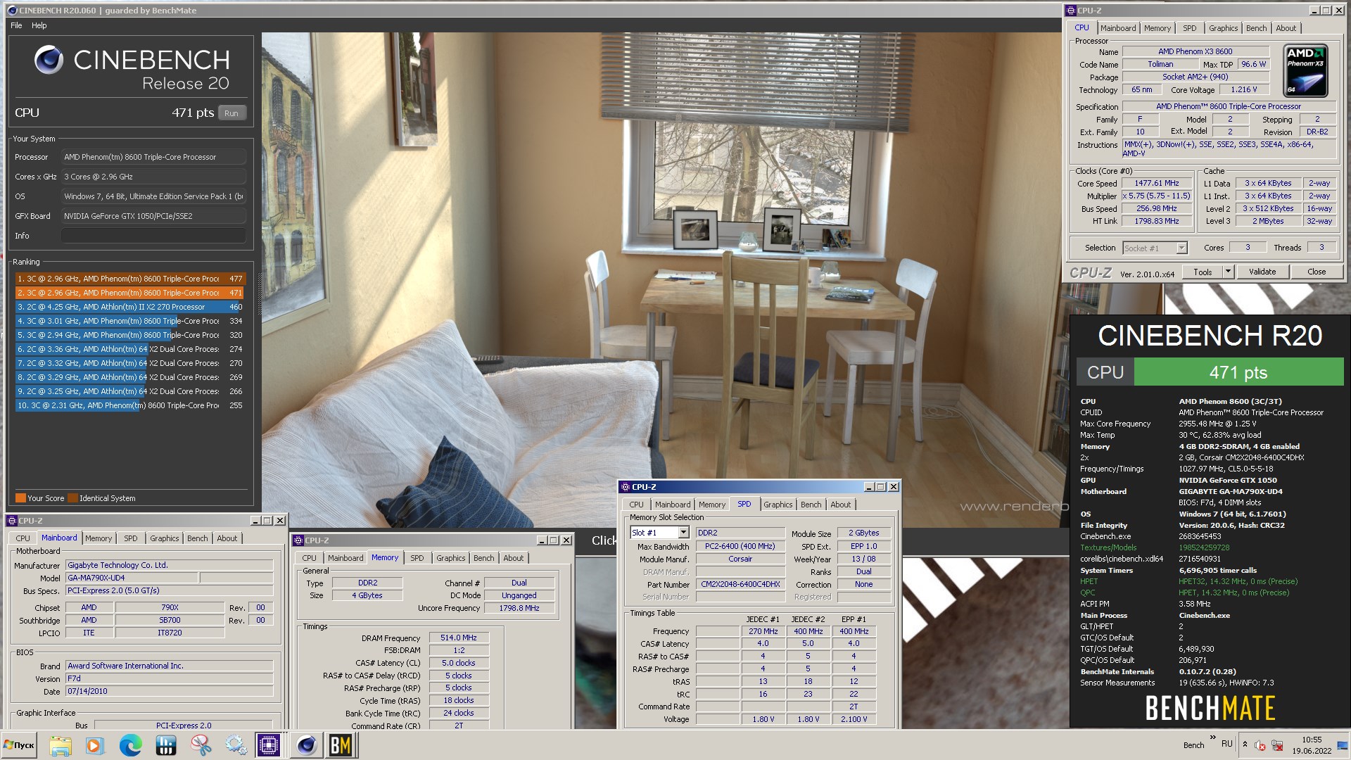Click the '1798.8 MHz' Uncore Frequency value

(519, 608)
